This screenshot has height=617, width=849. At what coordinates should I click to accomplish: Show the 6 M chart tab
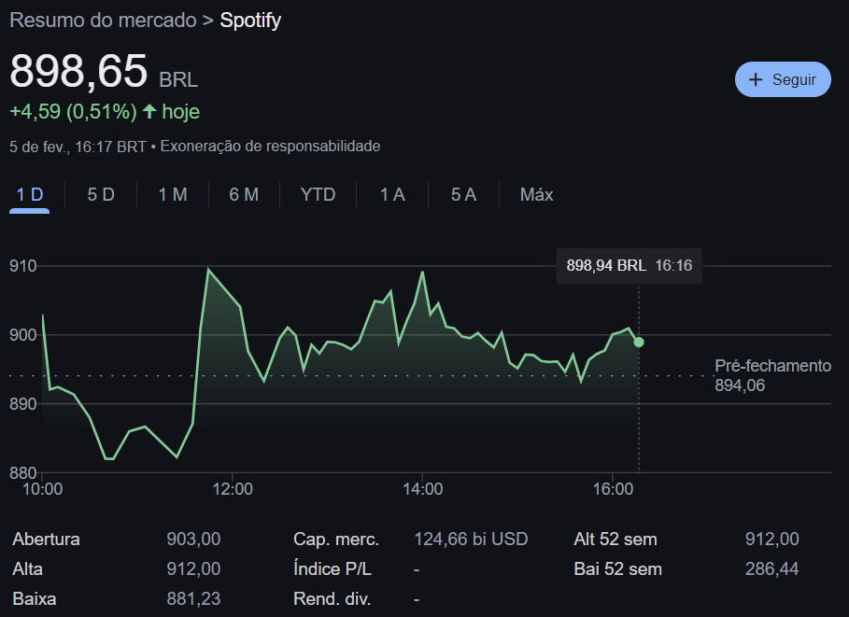click(x=244, y=194)
